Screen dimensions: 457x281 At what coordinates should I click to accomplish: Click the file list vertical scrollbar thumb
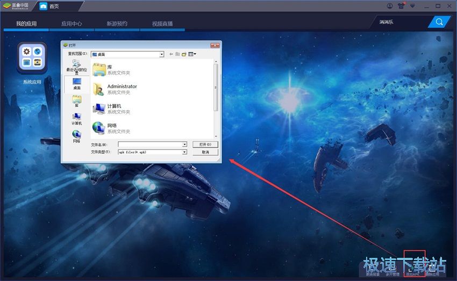point(216,88)
